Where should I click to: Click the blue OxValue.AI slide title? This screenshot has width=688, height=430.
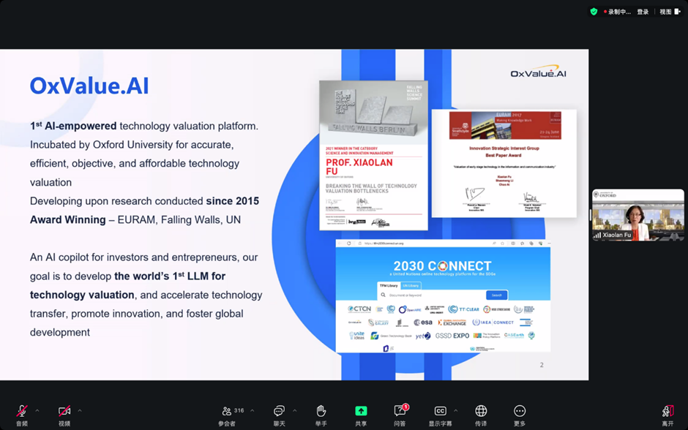(89, 86)
